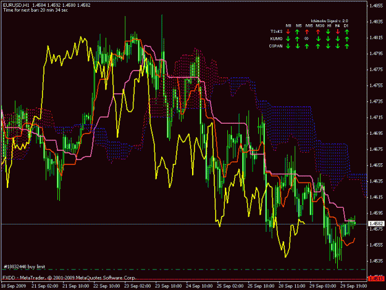
Task: Click the CSPAN down arrow under H1
Action: point(328,46)
